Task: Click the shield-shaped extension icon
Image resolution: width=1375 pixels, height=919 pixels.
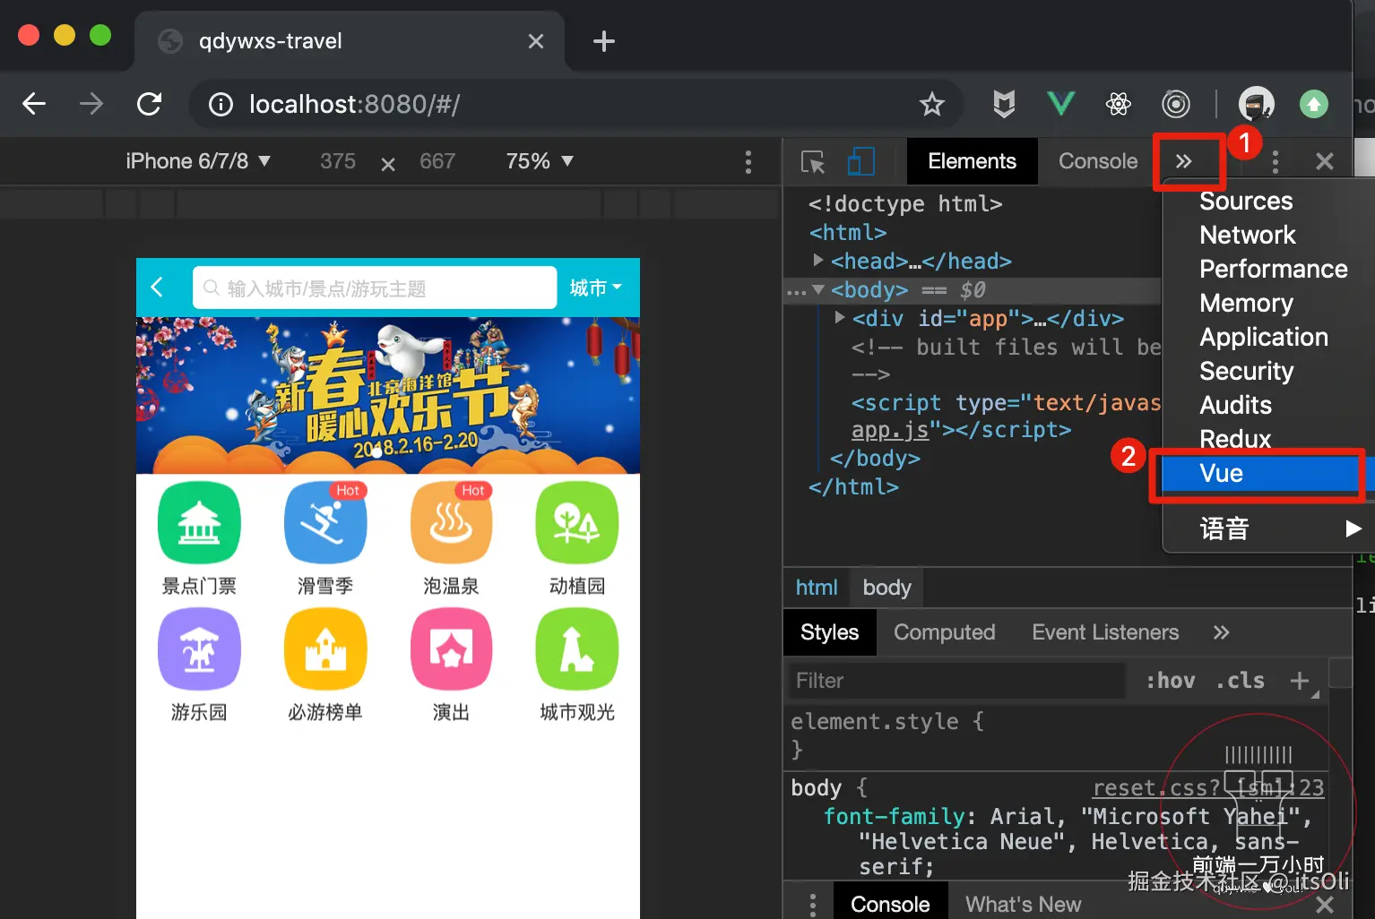Action: coord(1004,104)
